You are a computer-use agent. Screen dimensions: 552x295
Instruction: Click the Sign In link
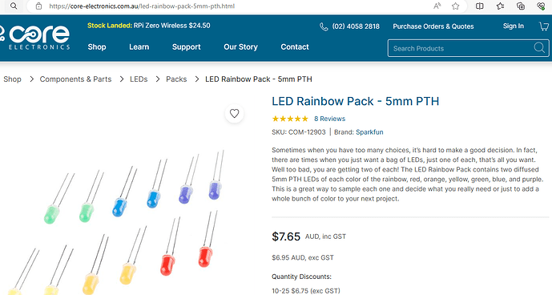tap(514, 26)
